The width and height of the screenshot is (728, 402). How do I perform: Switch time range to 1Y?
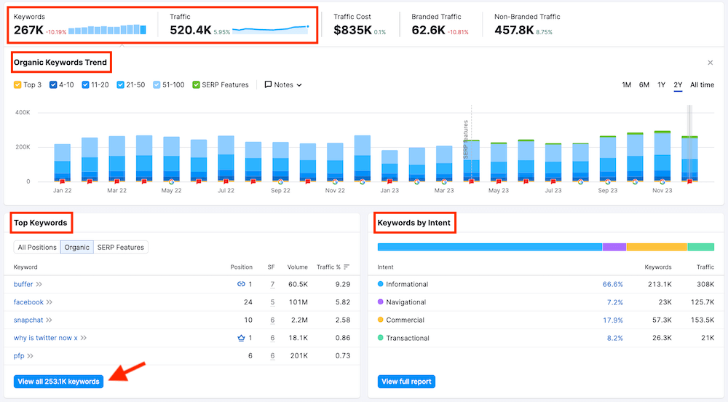pos(661,85)
